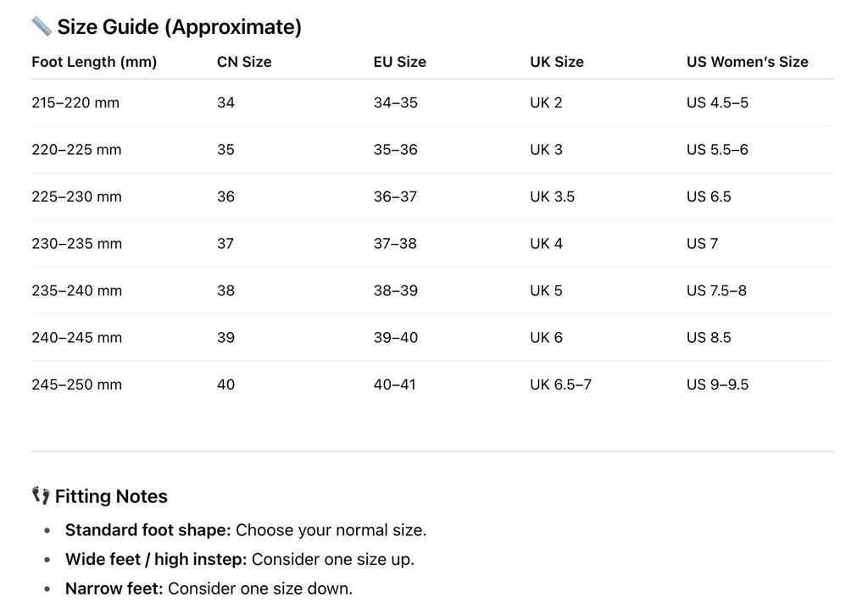Click the 215–220 mm foot length cell
The height and width of the screenshot is (614, 868).
pos(75,102)
